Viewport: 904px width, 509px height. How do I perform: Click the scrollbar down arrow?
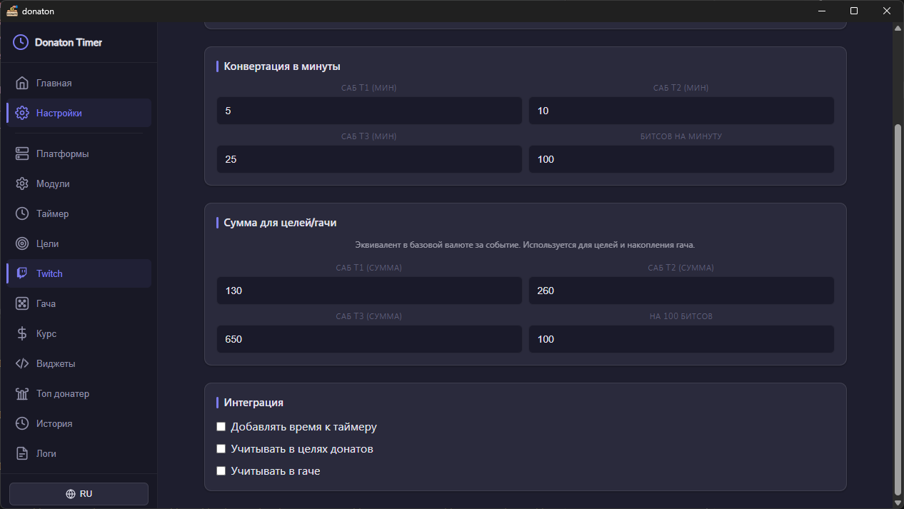point(898,501)
